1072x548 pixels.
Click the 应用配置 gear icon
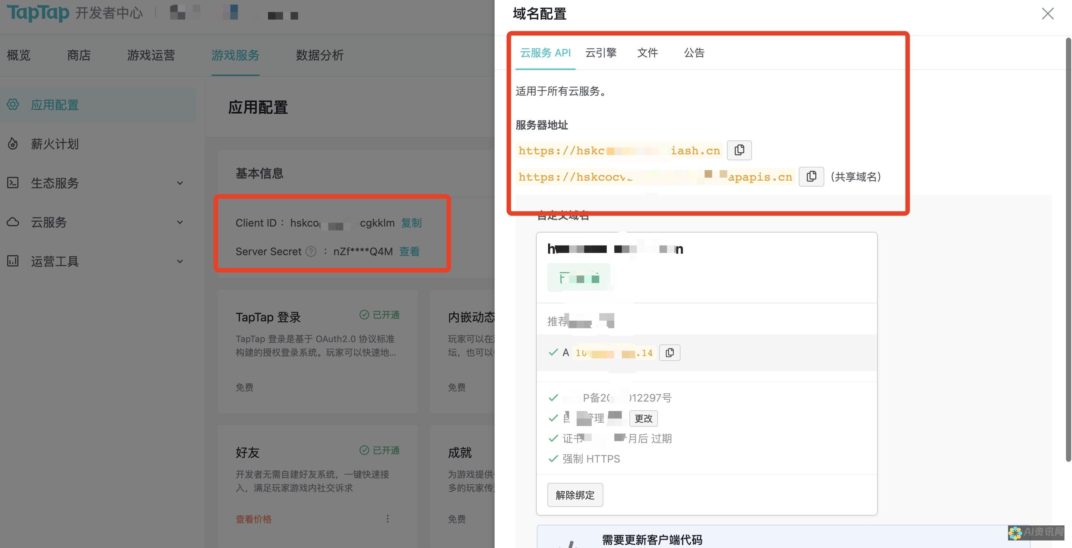tap(13, 104)
